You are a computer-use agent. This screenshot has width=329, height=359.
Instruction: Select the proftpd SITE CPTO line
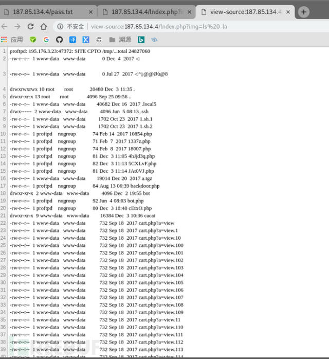coord(80,51)
